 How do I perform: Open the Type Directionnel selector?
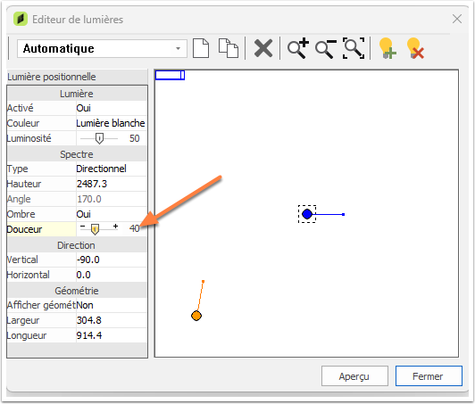[112, 169]
